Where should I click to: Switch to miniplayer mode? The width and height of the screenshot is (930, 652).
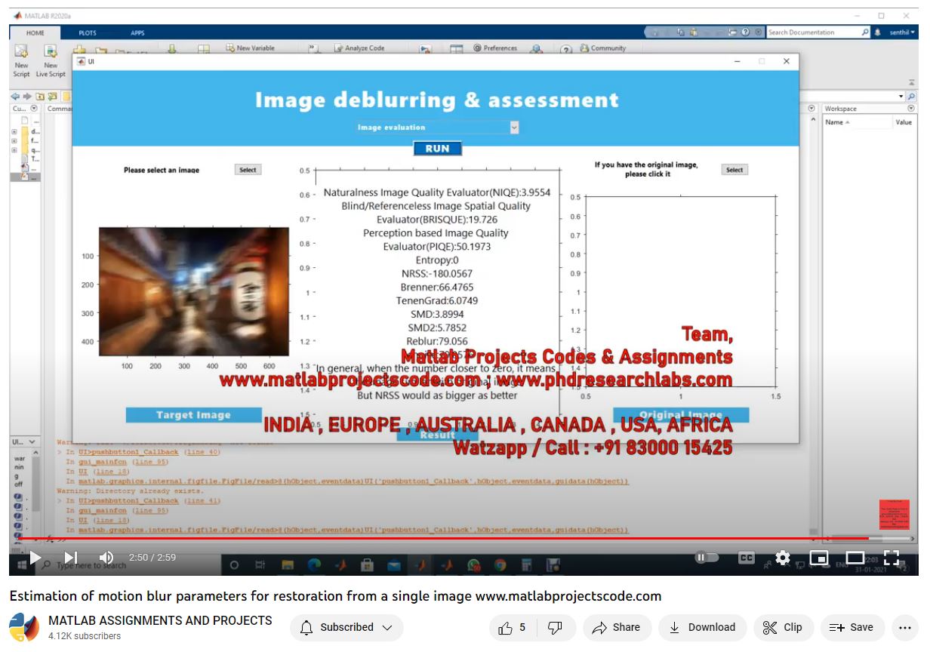(819, 558)
